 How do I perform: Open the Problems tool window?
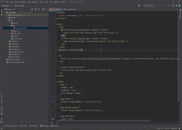pos(34,126)
